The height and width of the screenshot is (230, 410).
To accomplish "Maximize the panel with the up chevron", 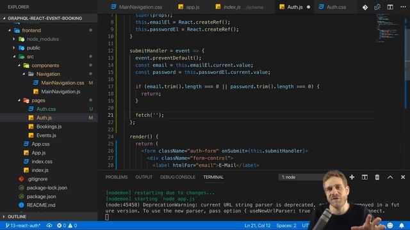I will tap(390, 177).
